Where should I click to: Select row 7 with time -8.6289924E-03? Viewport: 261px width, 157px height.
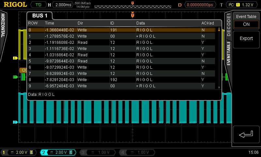(121, 73)
